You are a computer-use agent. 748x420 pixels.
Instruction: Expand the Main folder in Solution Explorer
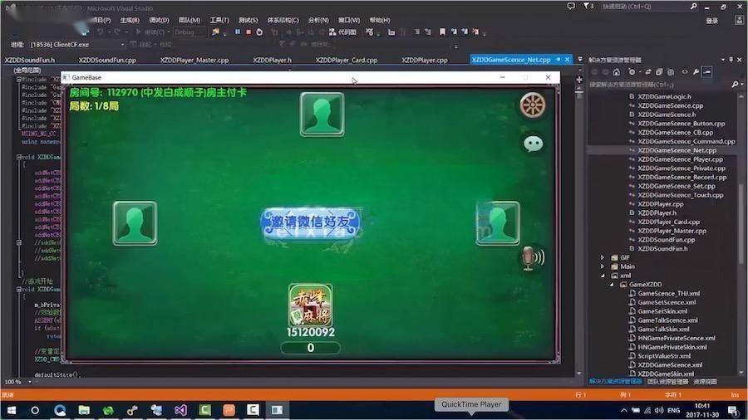(603, 266)
